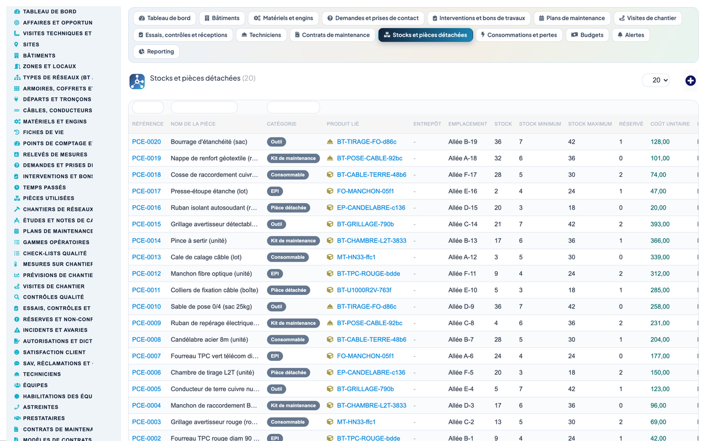This screenshot has width=712, height=441.
Task: Click the Prestataires sidebar icon
Action: [17, 418]
